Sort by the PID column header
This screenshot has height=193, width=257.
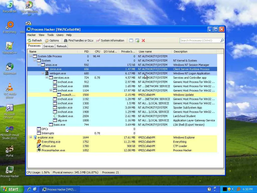click(84, 52)
